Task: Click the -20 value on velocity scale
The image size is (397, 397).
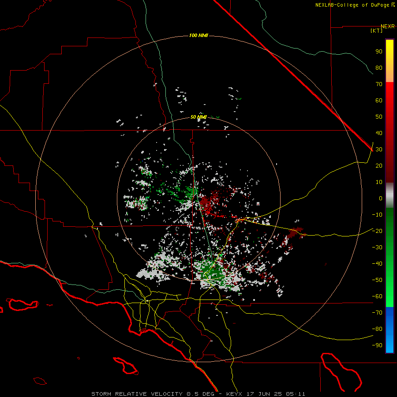Action: coord(377,231)
